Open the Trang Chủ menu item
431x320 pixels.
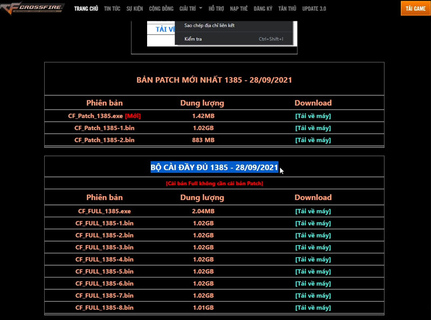(86, 9)
